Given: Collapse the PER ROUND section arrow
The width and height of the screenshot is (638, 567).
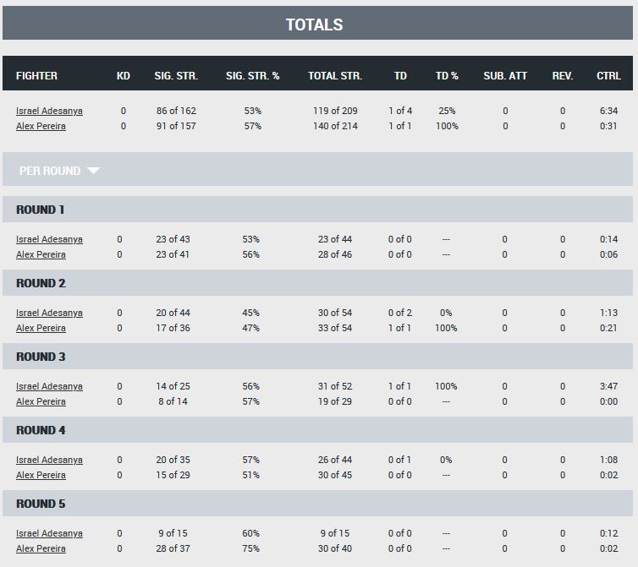Looking at the screenshot, I should click(93, 171).
